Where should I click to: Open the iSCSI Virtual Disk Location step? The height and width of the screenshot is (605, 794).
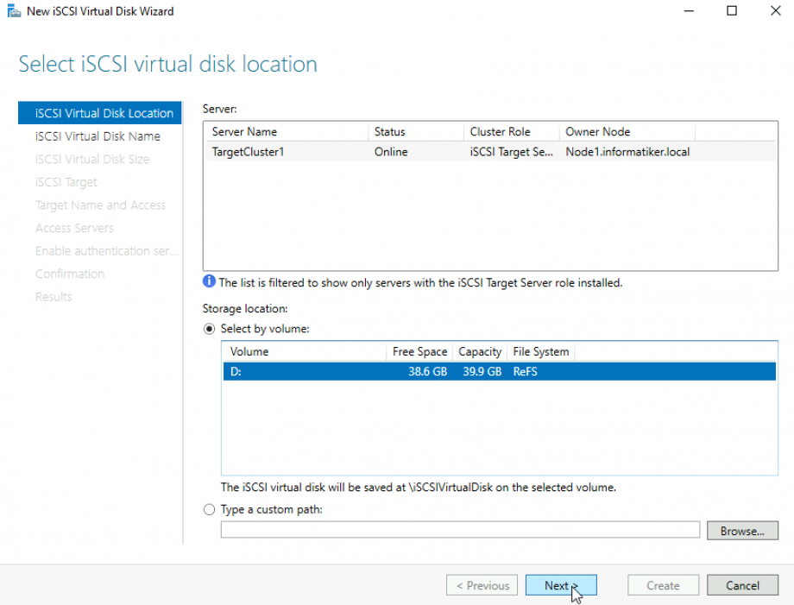pos(99,113)
